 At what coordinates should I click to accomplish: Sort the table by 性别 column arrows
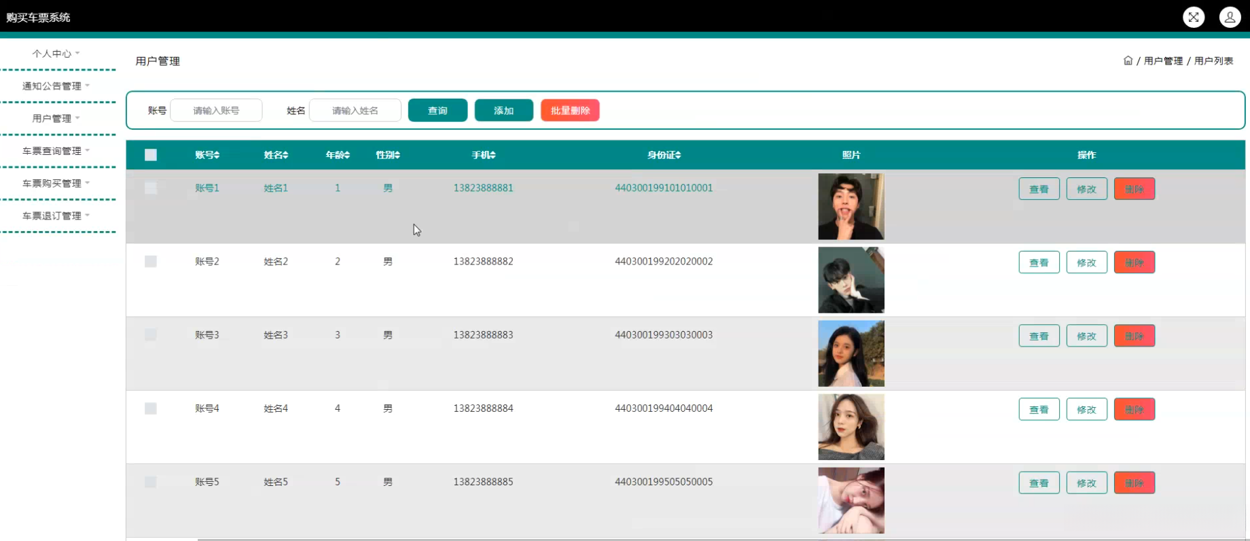(x=397, y=155)
